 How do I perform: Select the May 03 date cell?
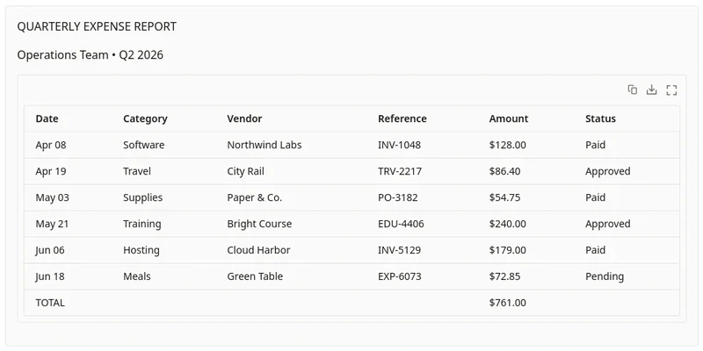52,198
